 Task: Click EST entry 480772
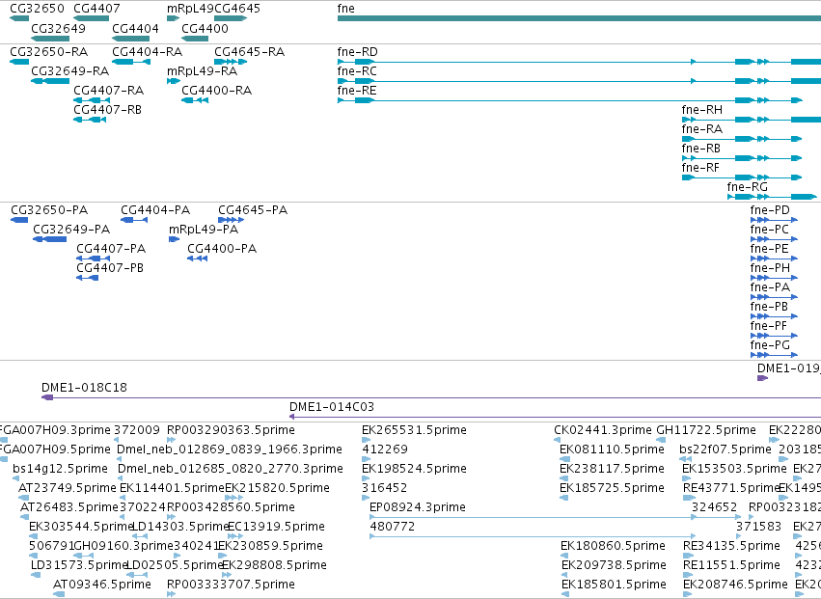(x=393, y=527)
